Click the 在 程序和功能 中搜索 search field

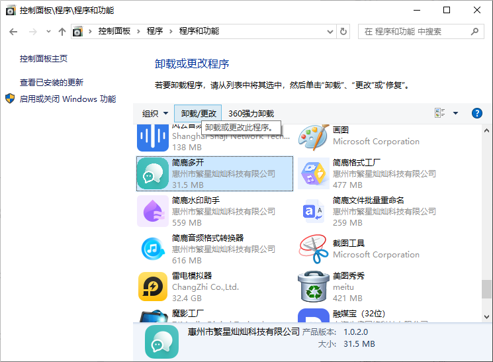pyautogui.click(x=421, y=32)
